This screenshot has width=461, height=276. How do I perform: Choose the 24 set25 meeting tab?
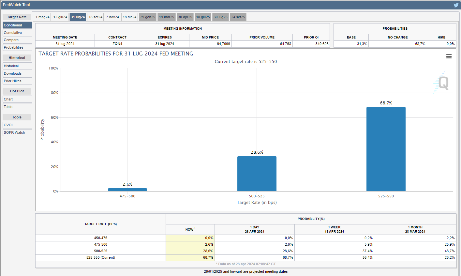click(x=238, y=17)
